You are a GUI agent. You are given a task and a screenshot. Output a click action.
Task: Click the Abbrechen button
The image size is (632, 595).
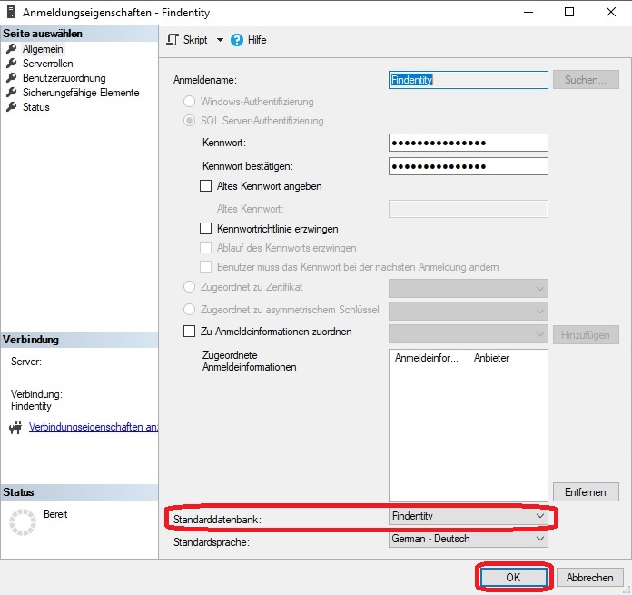pyautogui.click(x=589, y=577)
